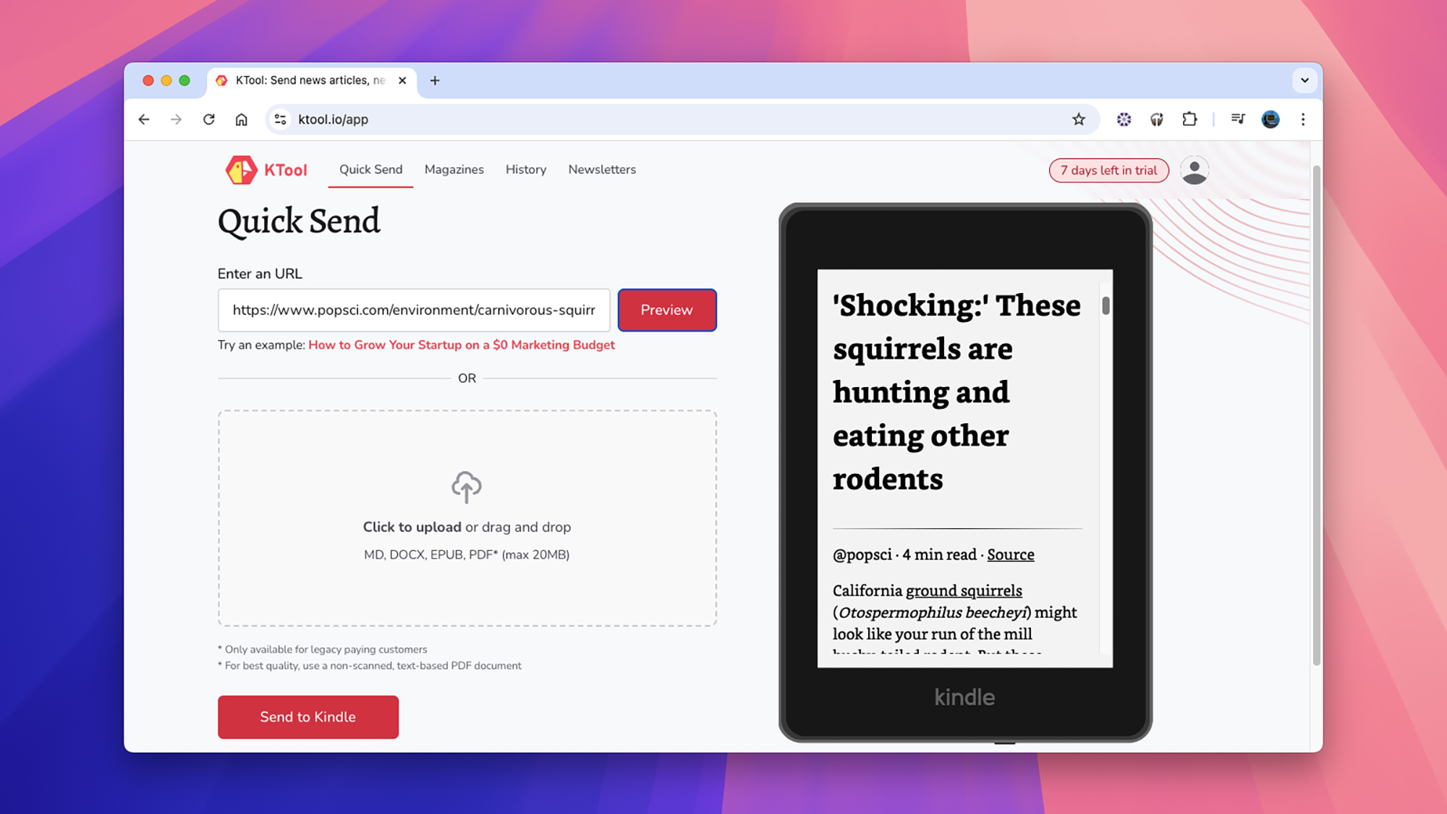
Task: Click the browser reload page icon
Action: 210,119
